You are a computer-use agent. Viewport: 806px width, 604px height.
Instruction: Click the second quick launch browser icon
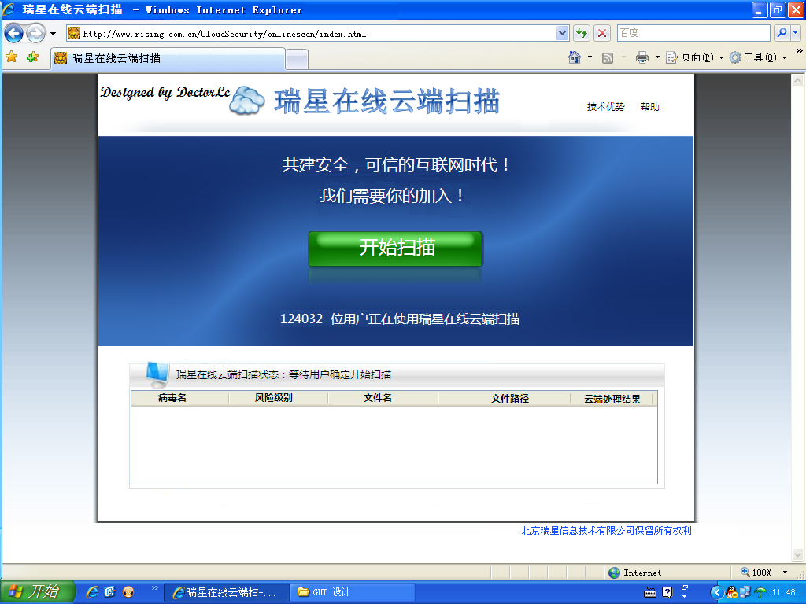tap(110, 592)
